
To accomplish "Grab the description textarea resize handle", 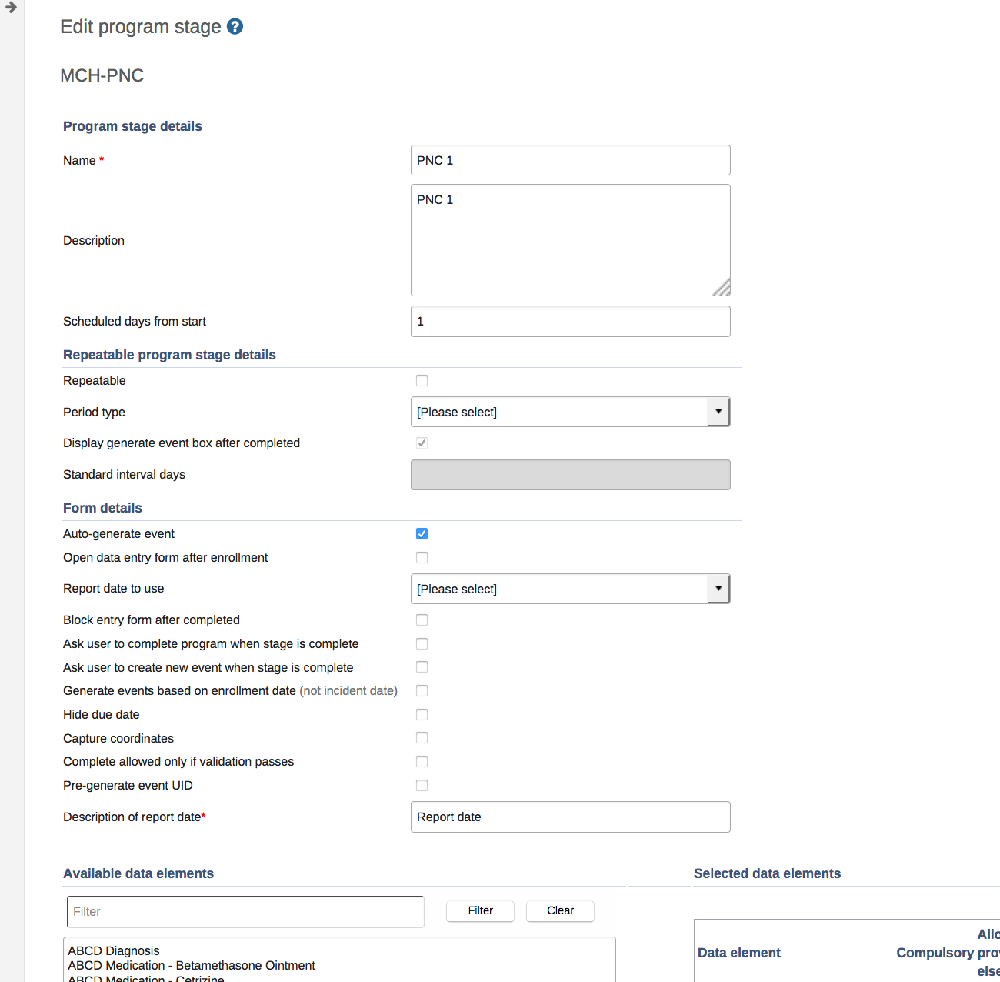I will click(x=723, y=289).
